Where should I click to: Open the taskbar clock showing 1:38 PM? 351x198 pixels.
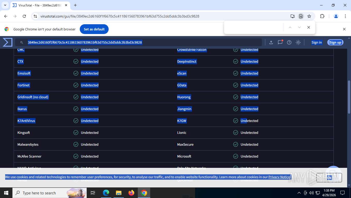329,193
